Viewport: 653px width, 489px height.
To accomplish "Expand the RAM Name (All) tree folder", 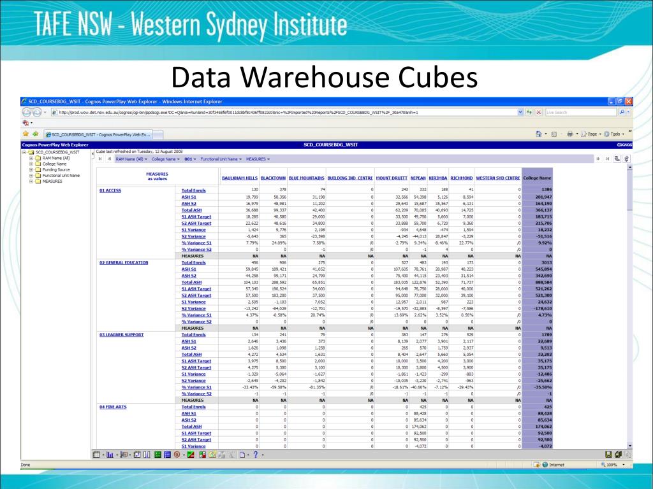I will [x=31, y=158].
